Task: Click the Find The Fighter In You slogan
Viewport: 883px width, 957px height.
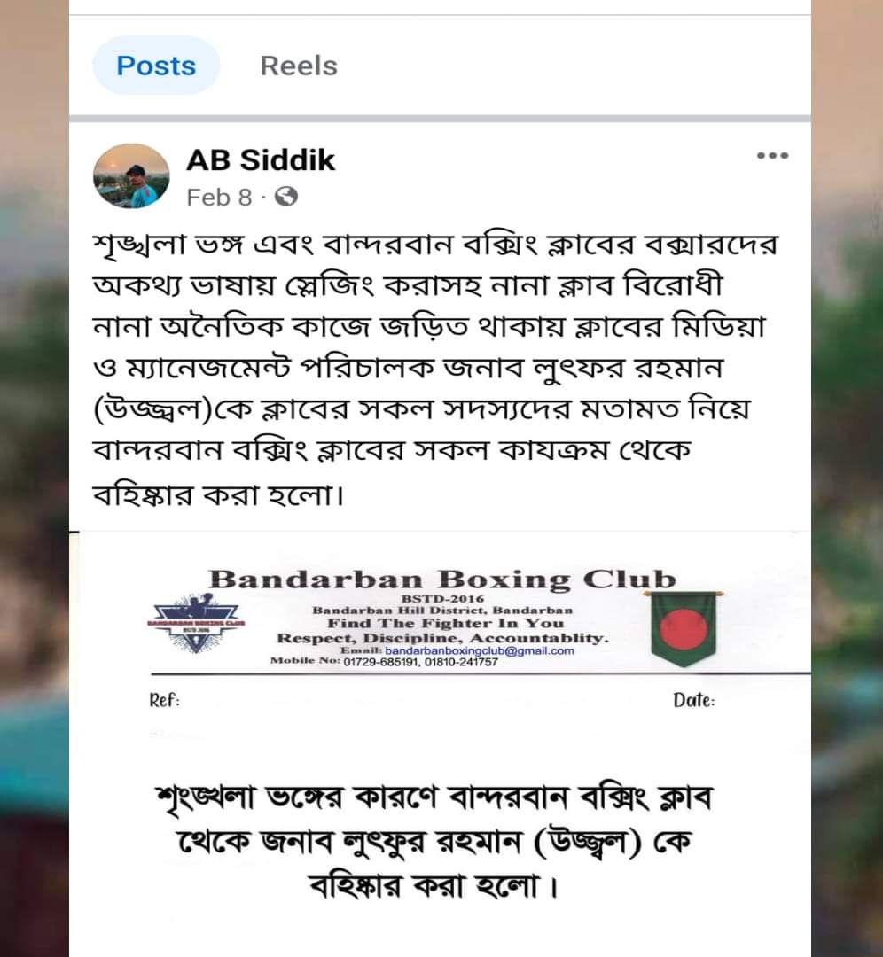Action: [x=445, y=623]
